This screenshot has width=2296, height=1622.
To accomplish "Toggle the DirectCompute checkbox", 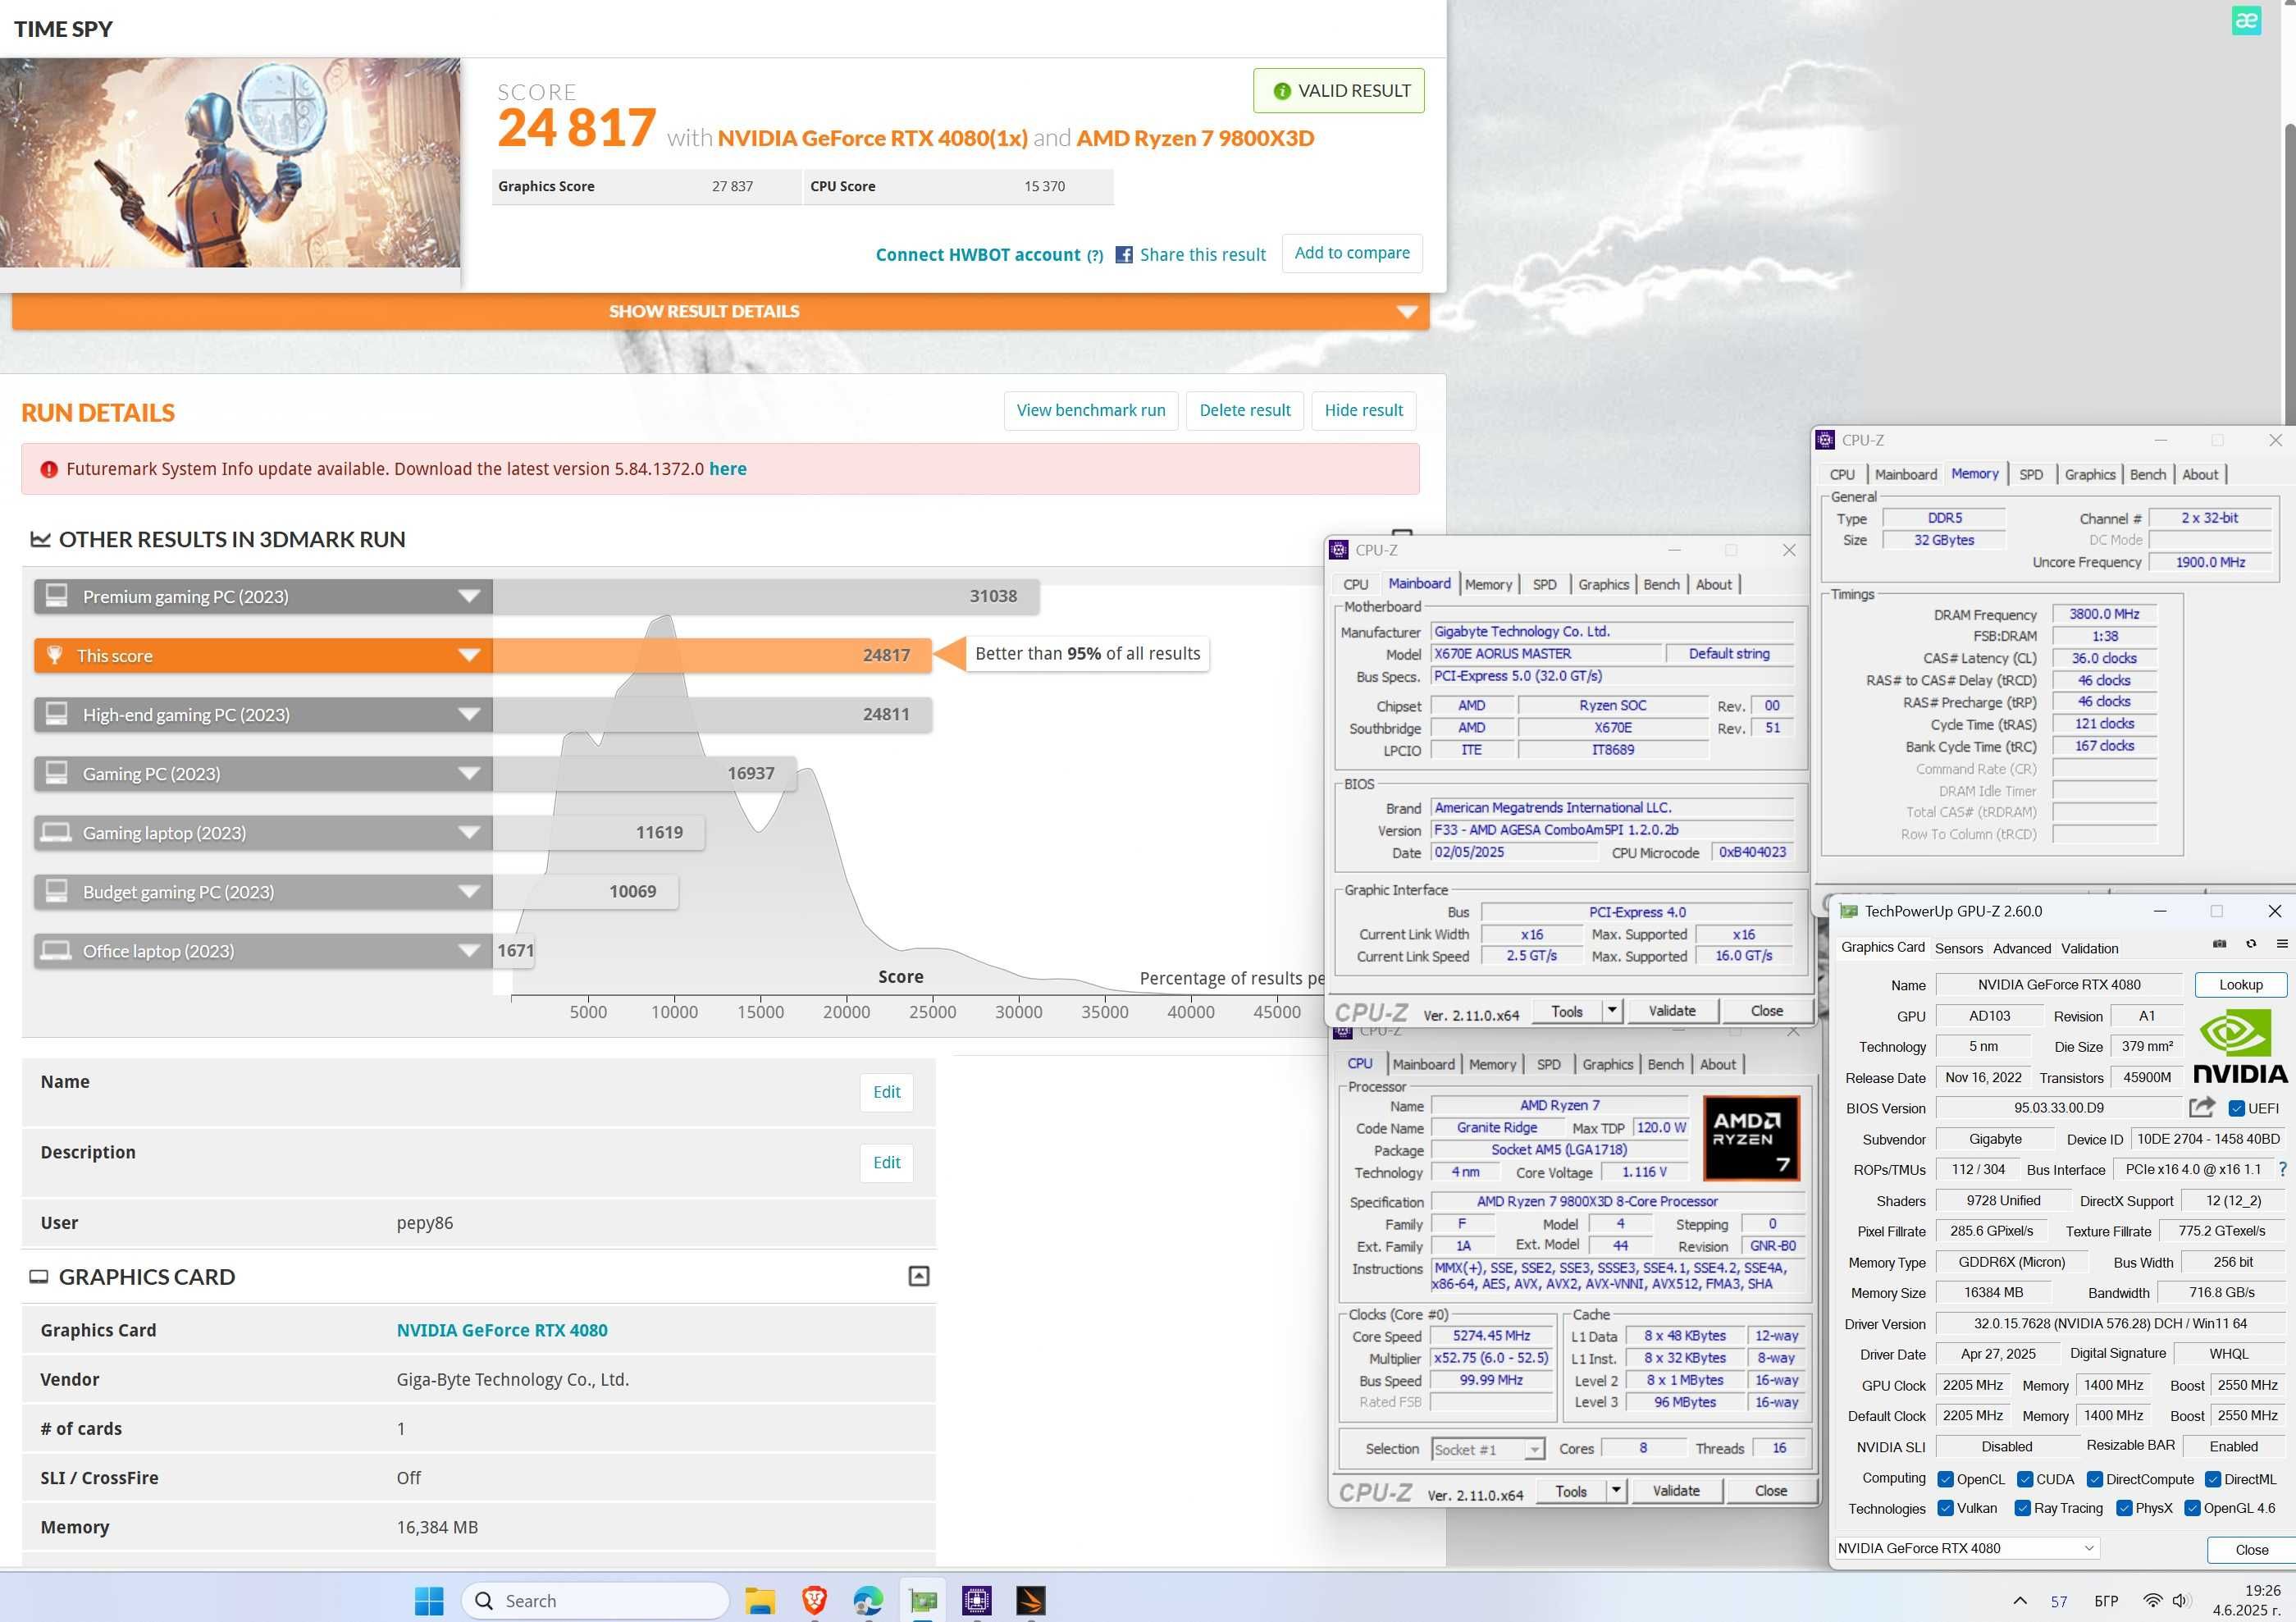I will click(x=2095, y=1479).
